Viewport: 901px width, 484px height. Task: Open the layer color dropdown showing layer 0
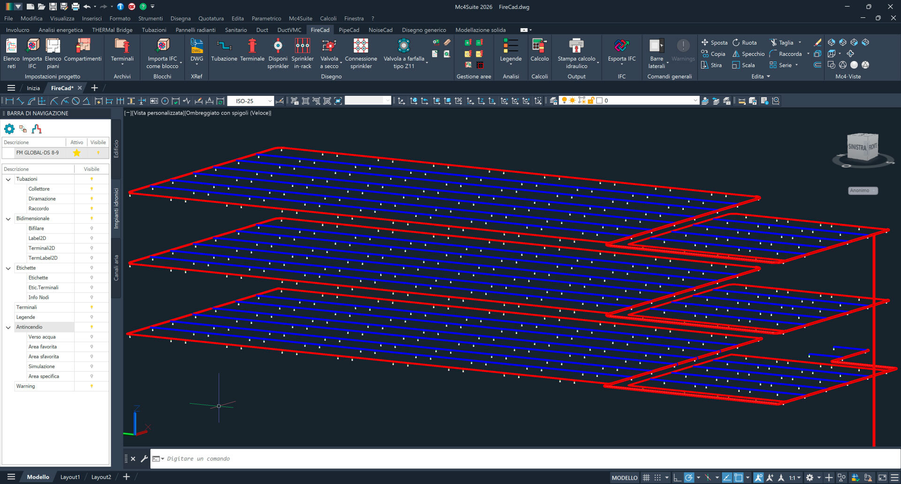click(x=695, y=100)
